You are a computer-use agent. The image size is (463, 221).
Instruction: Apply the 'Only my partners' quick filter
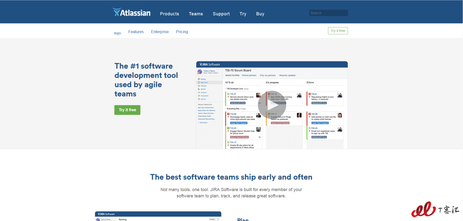(x=268, y=75)
